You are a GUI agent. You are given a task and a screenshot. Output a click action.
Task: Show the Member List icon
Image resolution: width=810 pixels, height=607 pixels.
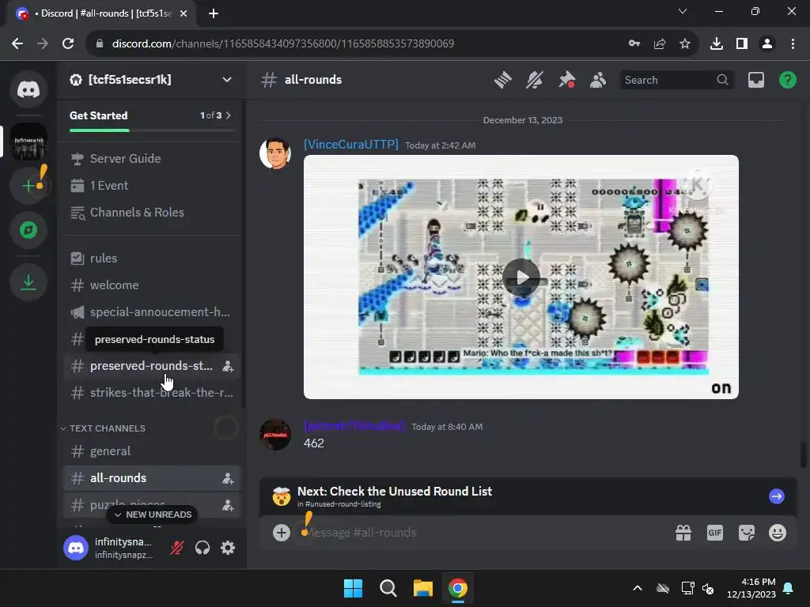[x=598, y=80]
